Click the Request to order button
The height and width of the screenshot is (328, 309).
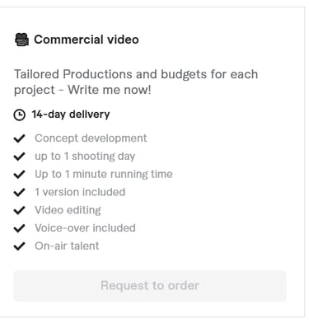point(150,286)
